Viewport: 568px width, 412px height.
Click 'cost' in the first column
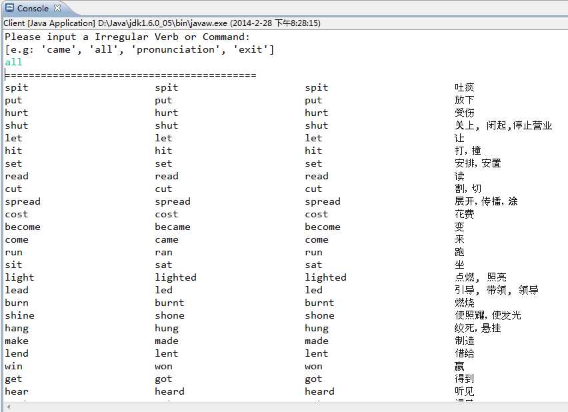[x=17, y=215]
